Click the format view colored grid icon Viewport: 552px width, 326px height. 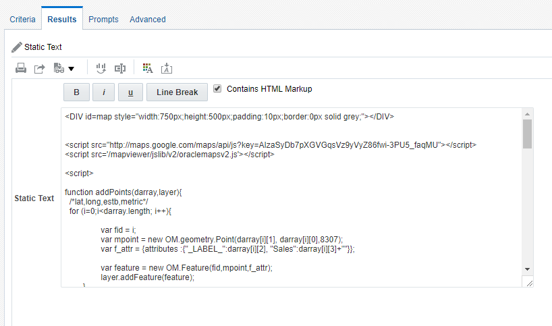point(148,68)
